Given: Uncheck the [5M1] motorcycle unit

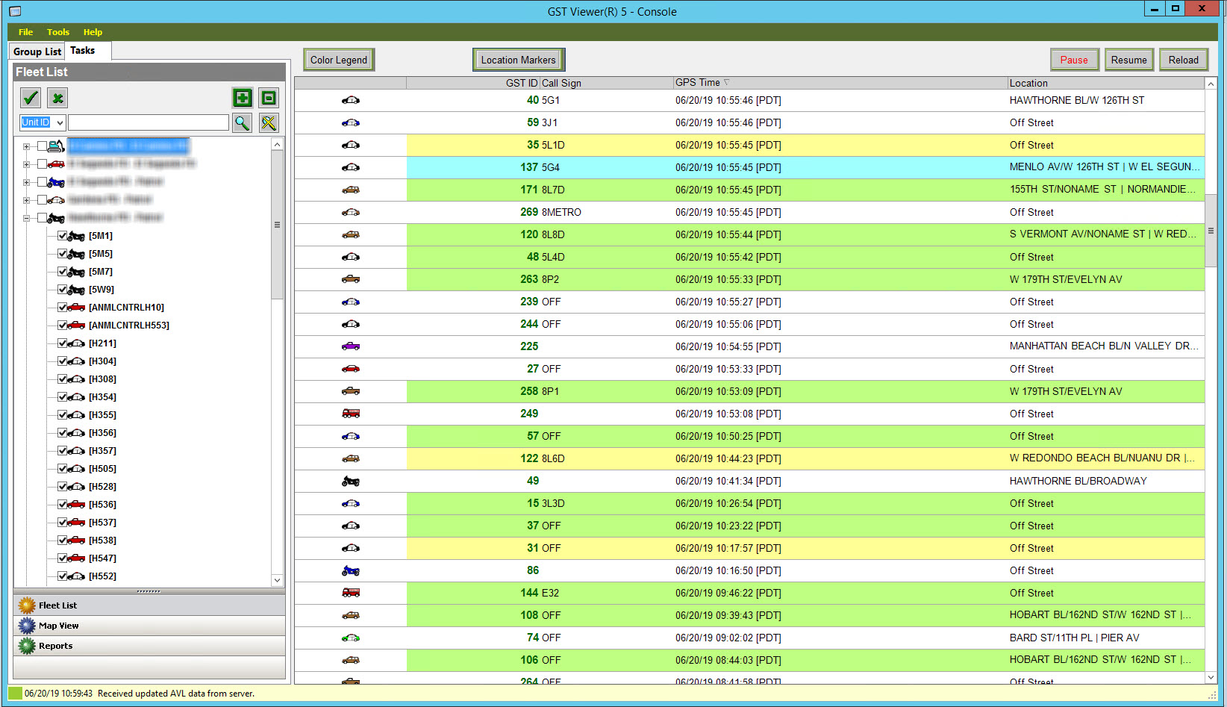Looking at the screenshot, I should pyautogui.click(x=63, y=235).
